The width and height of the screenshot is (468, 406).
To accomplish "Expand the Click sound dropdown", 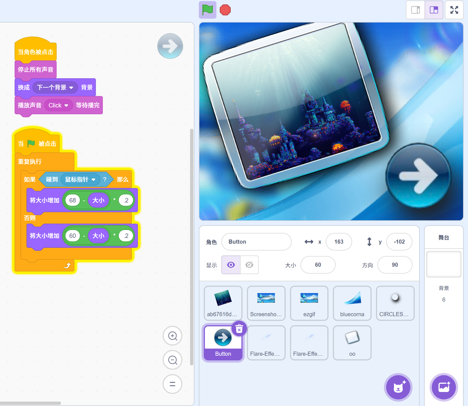I will (66, 105).
